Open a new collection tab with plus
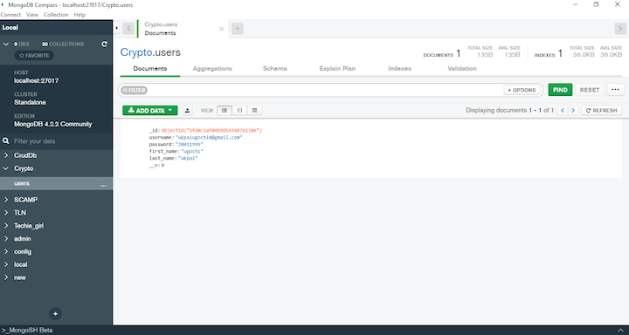This screenshot has height=335, width=629. 238,29
